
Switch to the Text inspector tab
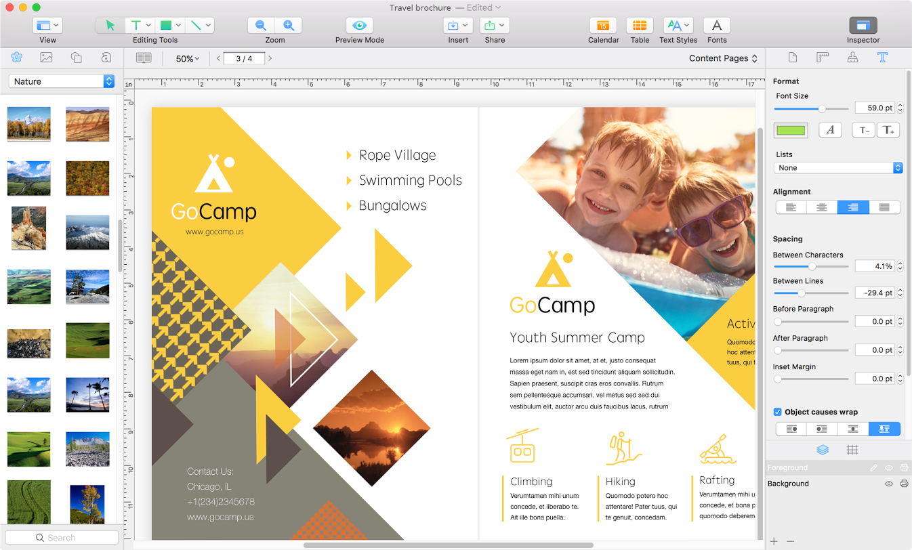click(x=882, y=58)
